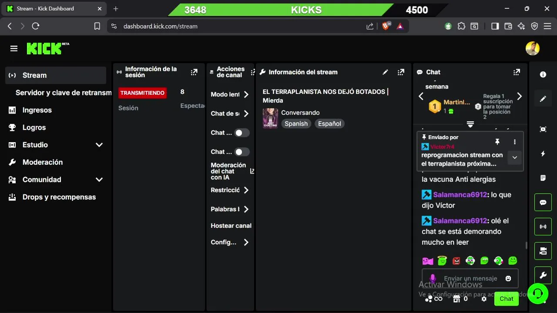Open the browser extensions puzzle icon
This screenshot has height=313, width=557.
461,26
